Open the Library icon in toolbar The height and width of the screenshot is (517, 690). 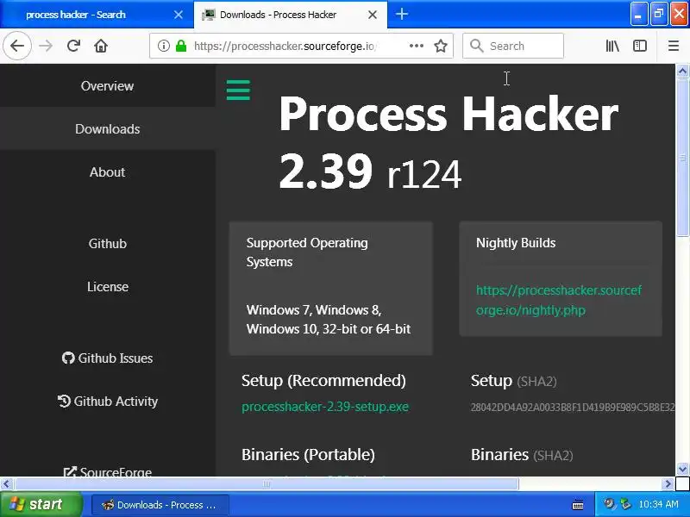612,46
